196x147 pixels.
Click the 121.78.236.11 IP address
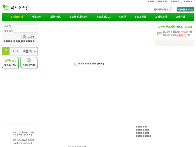[23, 135]
